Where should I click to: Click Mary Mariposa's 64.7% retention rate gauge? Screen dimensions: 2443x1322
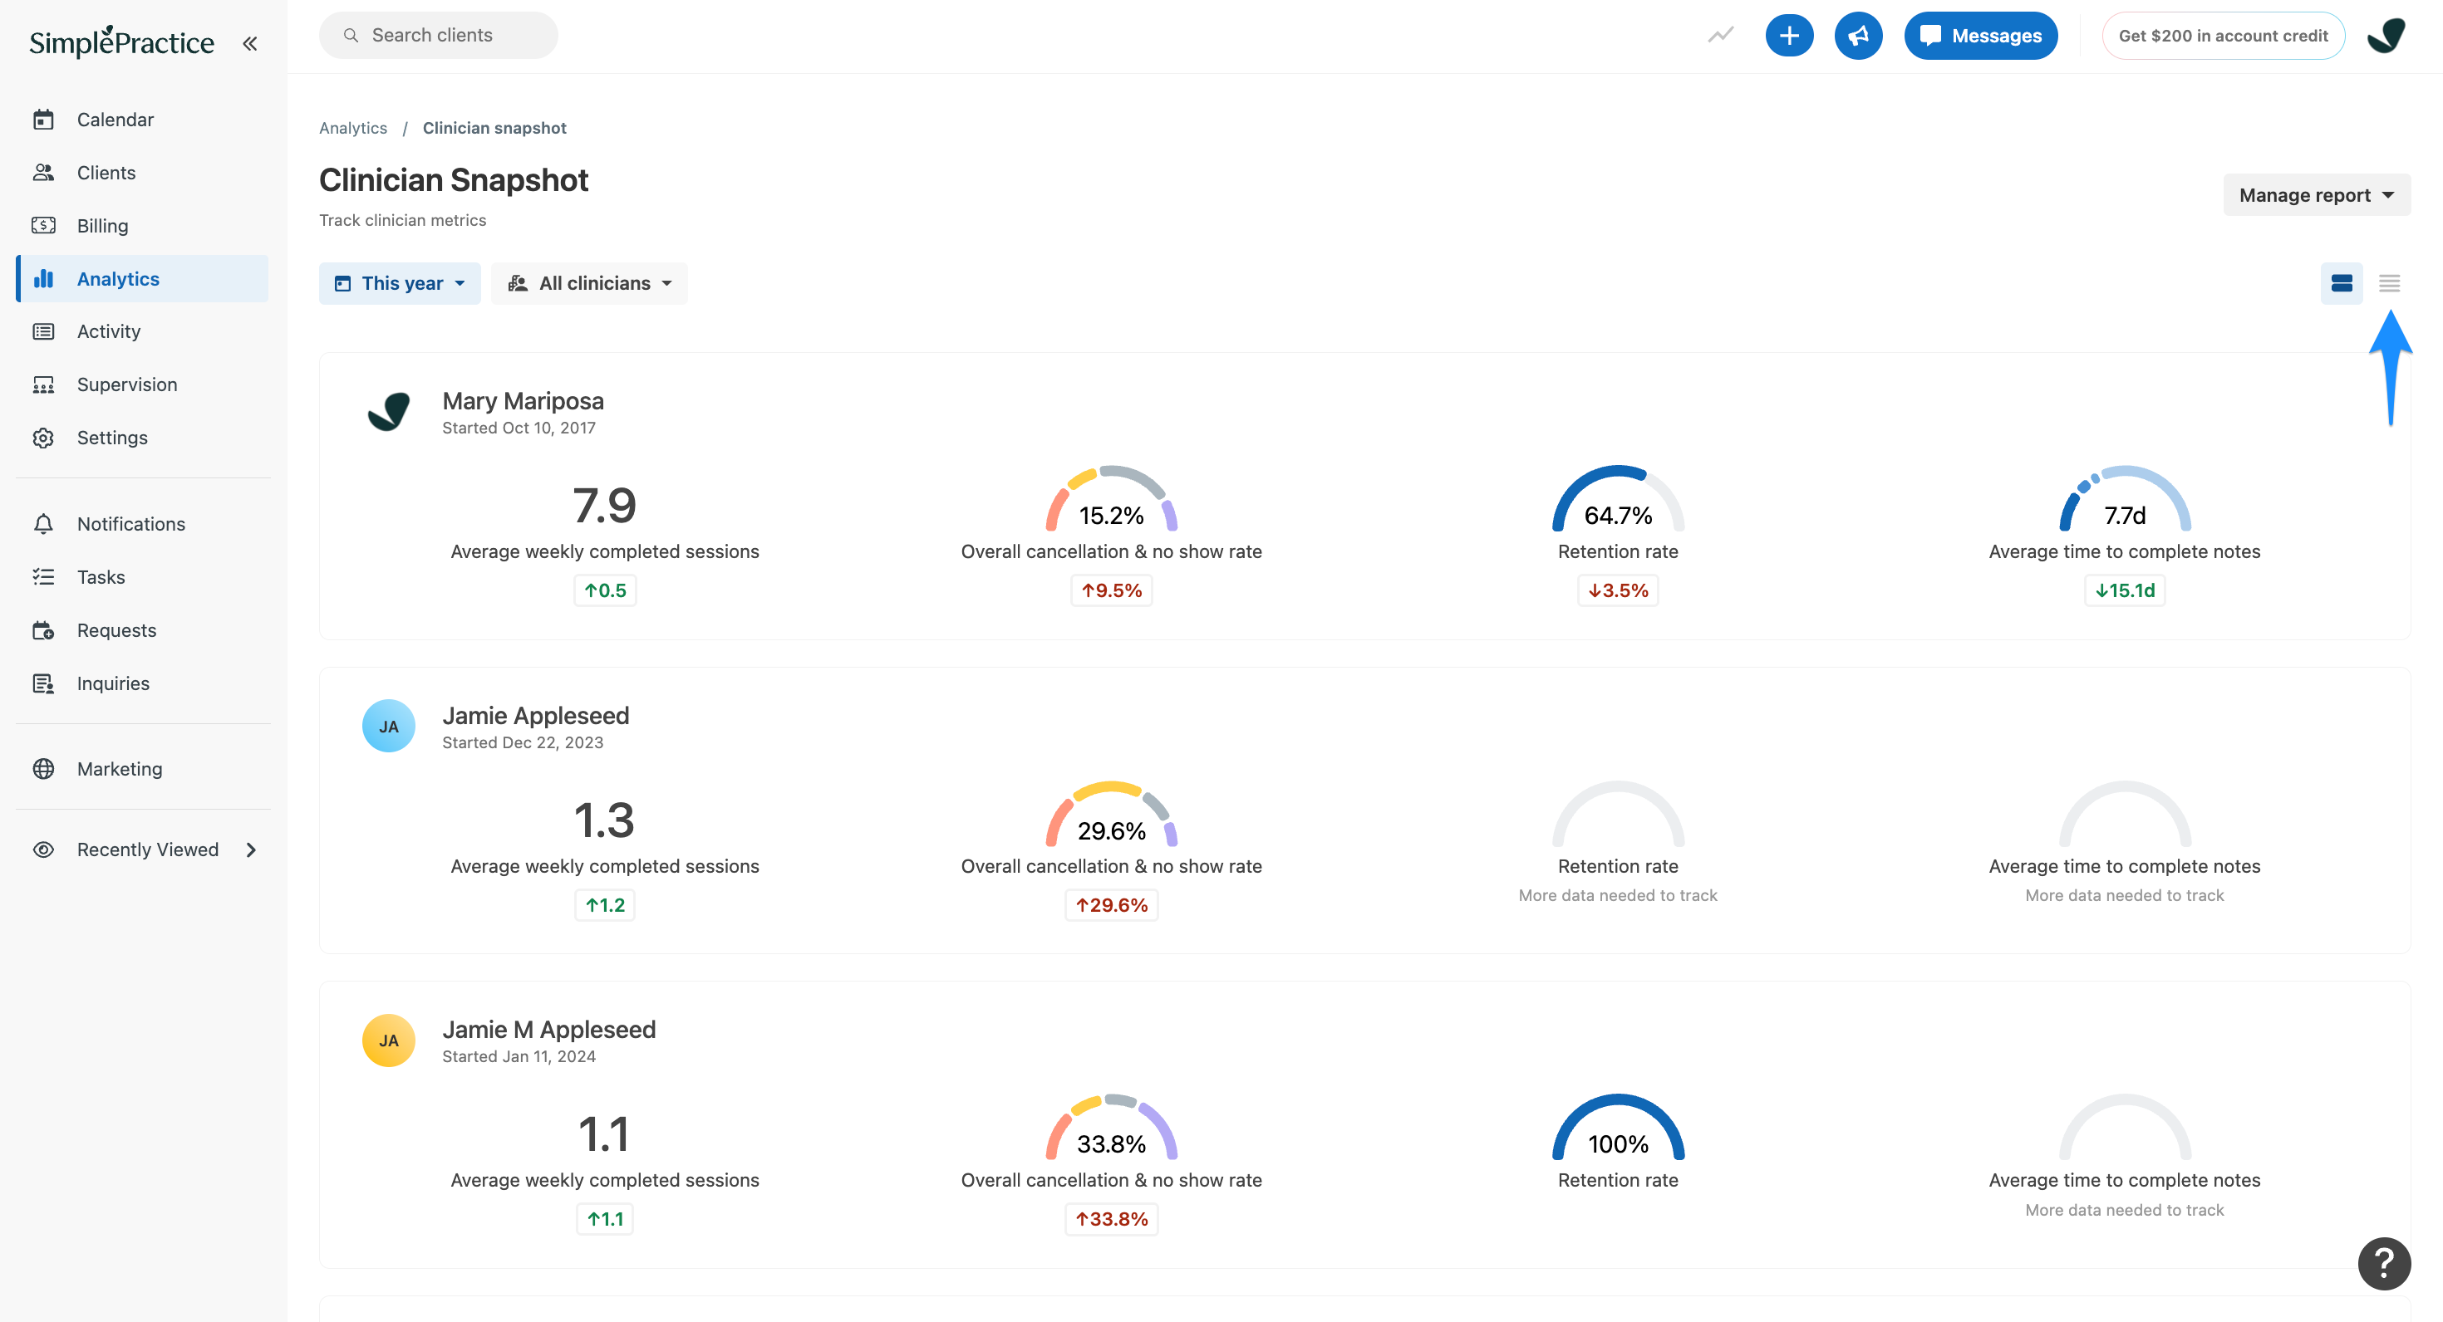pos(1618,497)
